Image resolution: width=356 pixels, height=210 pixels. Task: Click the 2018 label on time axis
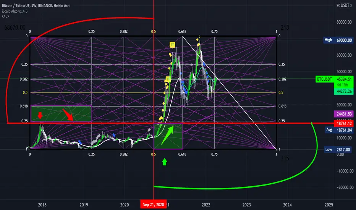(42, 205)
